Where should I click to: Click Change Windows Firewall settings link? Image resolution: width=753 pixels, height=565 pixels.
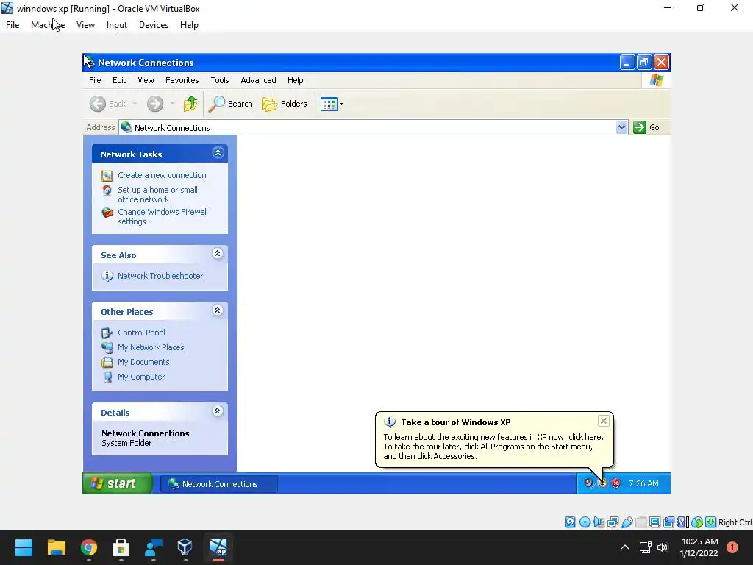163,217
